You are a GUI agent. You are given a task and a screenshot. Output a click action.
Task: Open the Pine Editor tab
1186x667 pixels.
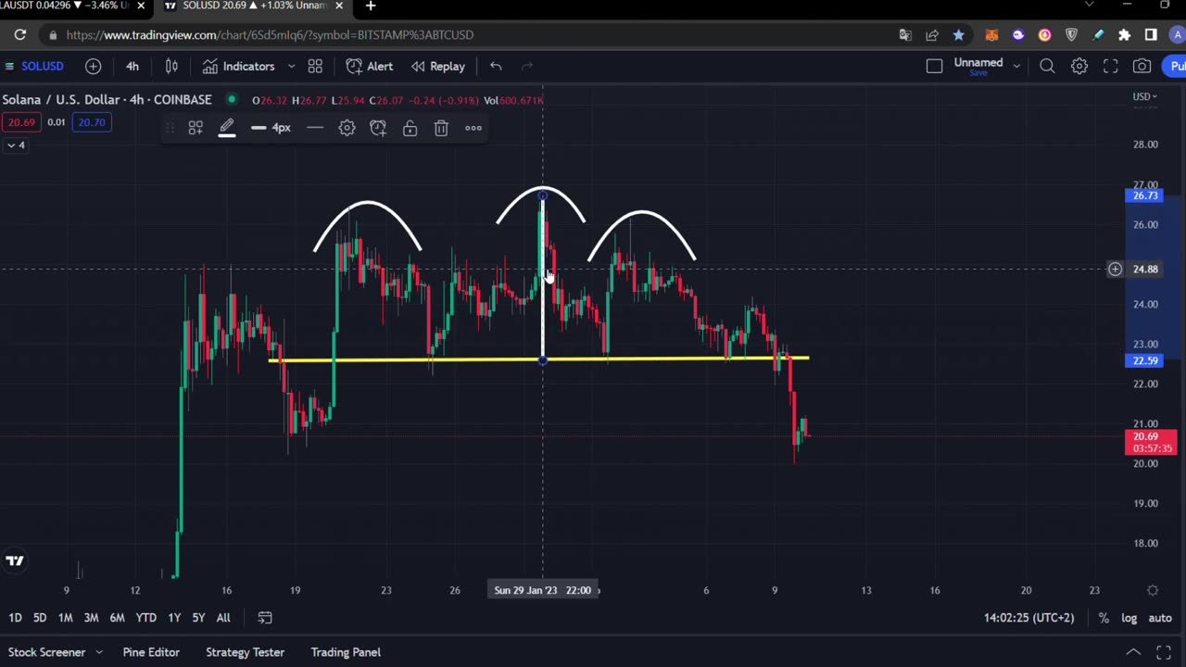[151, 652]
